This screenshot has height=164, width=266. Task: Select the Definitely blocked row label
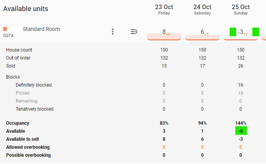click(x=34, y=85)
